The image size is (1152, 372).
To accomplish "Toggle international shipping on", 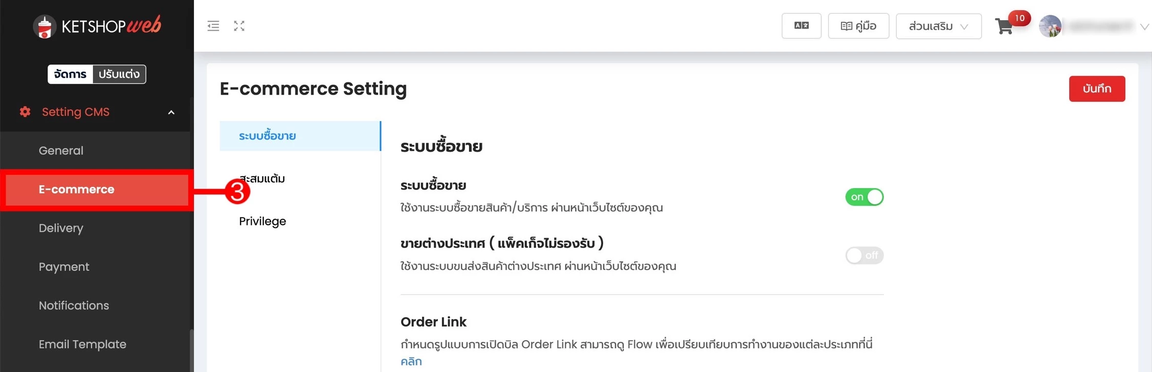I will [864, 255].
